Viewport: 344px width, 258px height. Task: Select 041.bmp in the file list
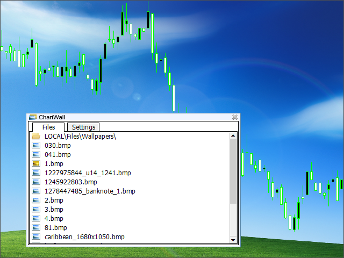click(58, 155)
